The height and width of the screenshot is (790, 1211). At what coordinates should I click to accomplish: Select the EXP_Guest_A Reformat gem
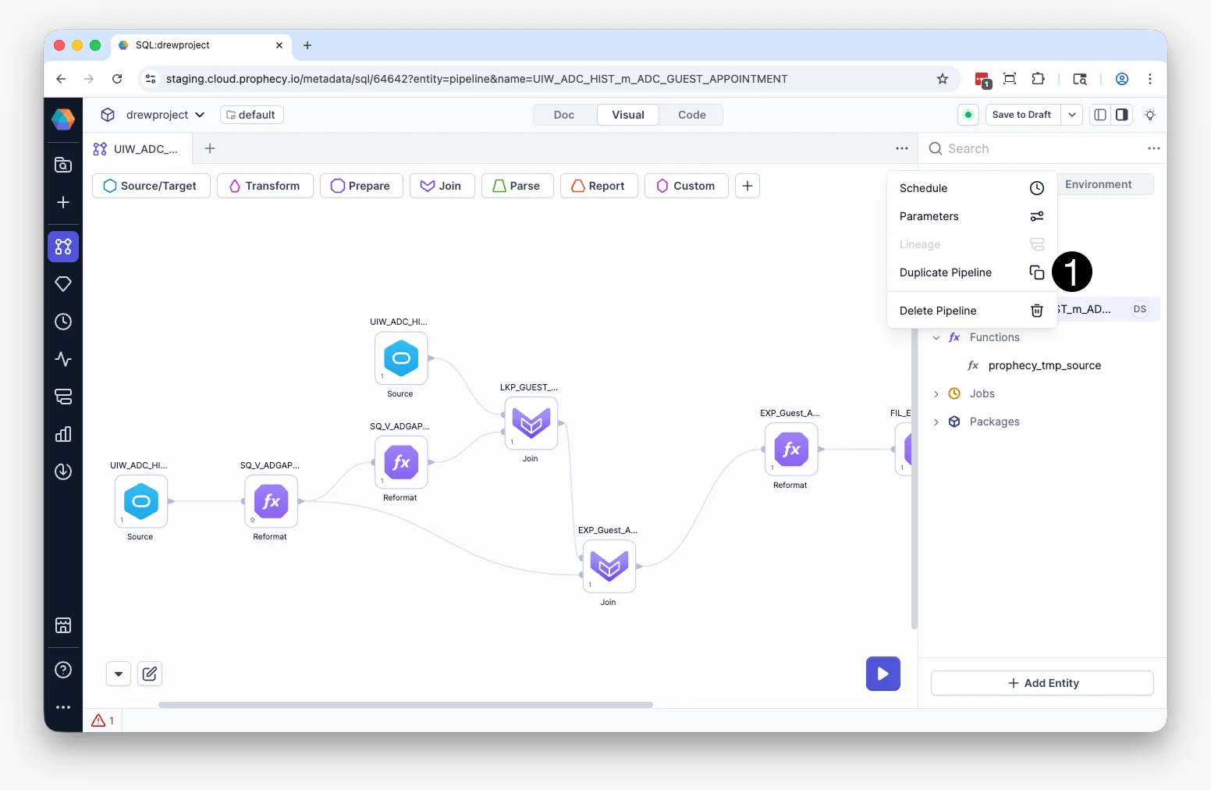(791, 449)
